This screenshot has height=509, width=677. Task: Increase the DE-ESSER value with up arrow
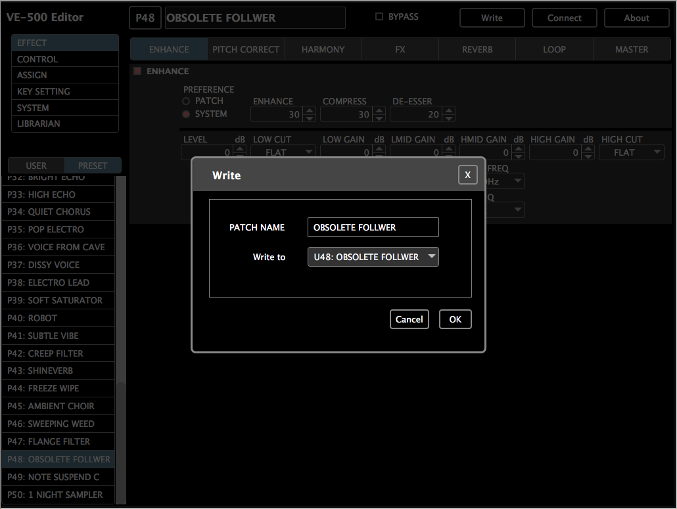[x=449, y=111]
